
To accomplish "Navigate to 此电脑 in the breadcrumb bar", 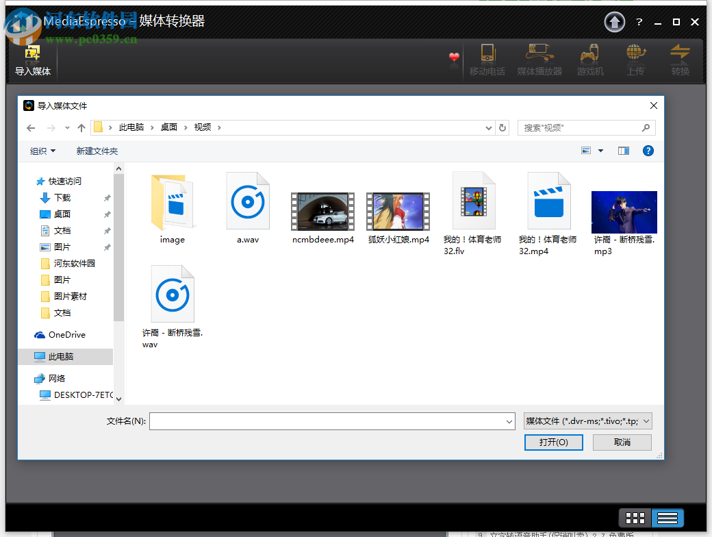I will (x=131, y=127).
